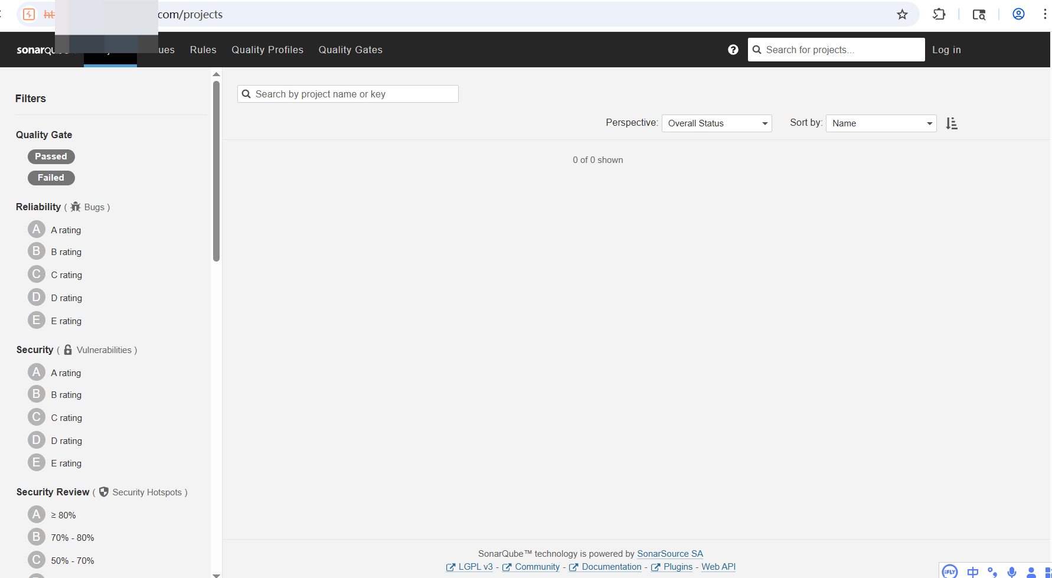Click the Security A rating badge

click(36, 372)
